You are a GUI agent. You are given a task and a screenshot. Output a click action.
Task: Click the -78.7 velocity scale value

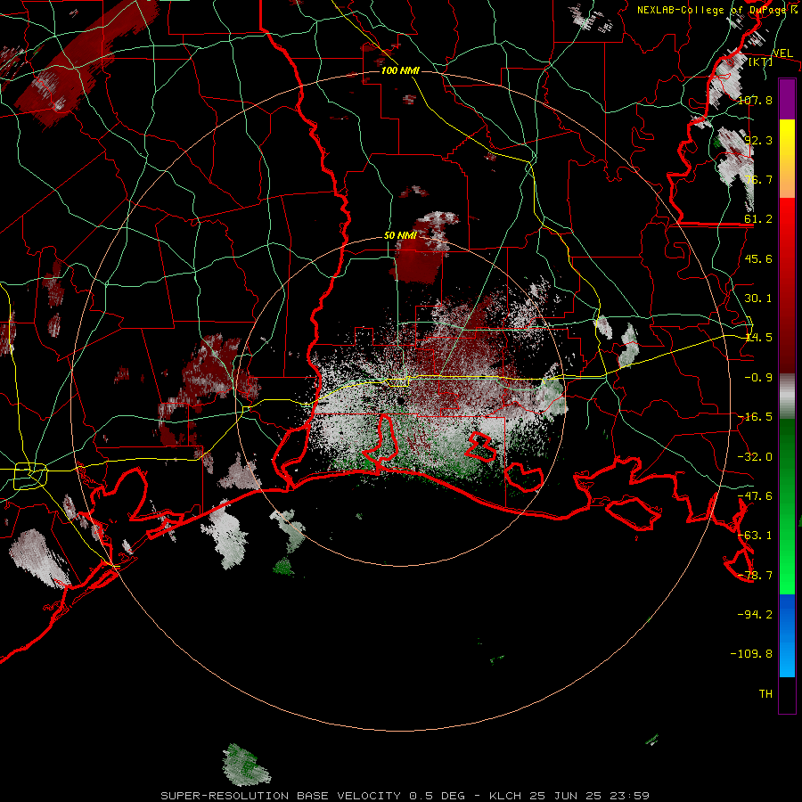[755, 575]
